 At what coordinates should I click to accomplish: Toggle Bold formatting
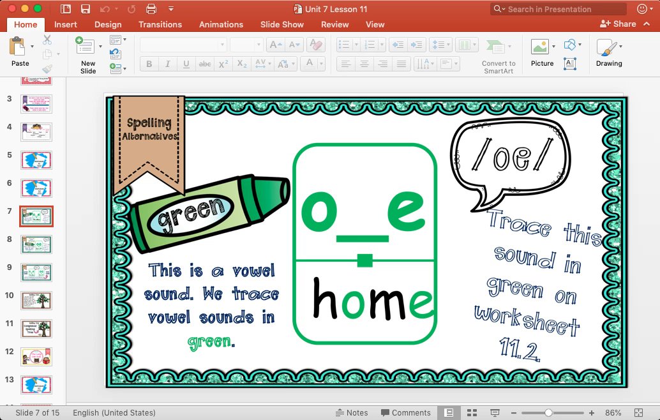149,64
